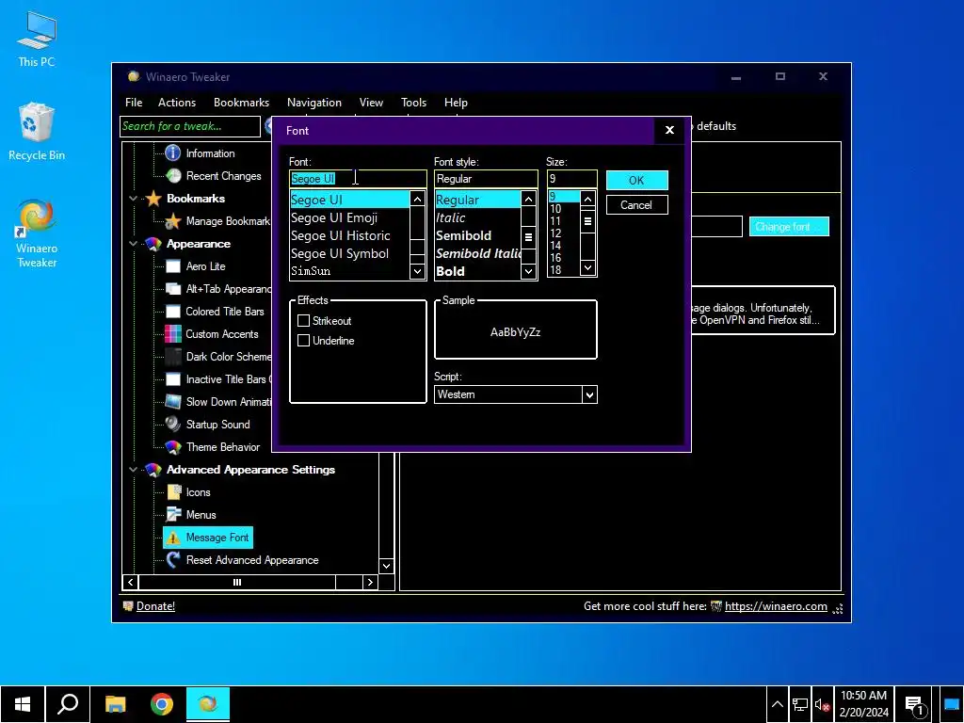Click the Bookmarks star icon
The image size is (964, 723).
point(153,199)
